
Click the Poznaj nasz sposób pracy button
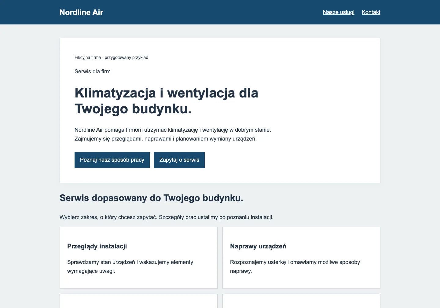pyautogui.click(x=112, y=160)
